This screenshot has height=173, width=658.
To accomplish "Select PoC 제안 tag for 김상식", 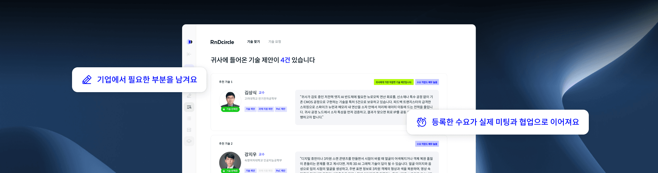I will point(281,109).
